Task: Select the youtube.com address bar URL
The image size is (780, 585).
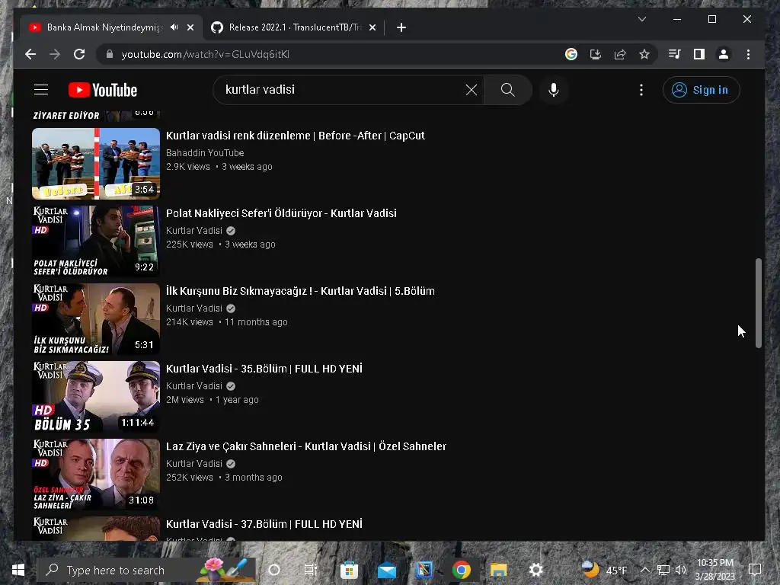Action: 206,54
